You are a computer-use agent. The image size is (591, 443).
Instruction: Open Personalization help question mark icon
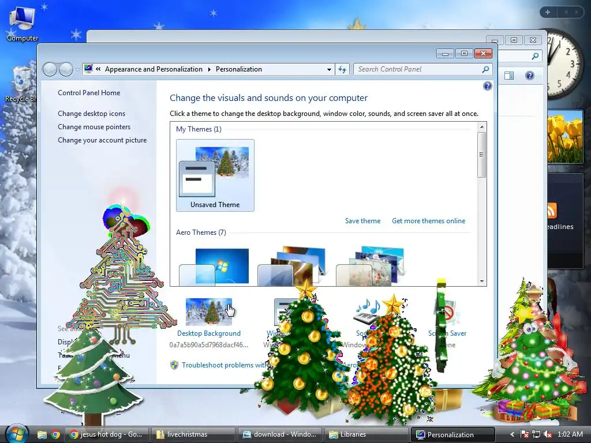(487, 87)
